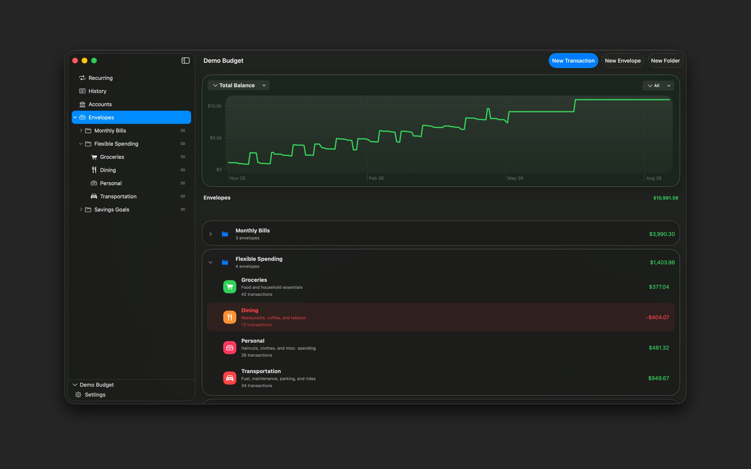The width and height of the screenshot is (751, 469).
Task: Open the Accounts section
Action: tap(131, 104)
